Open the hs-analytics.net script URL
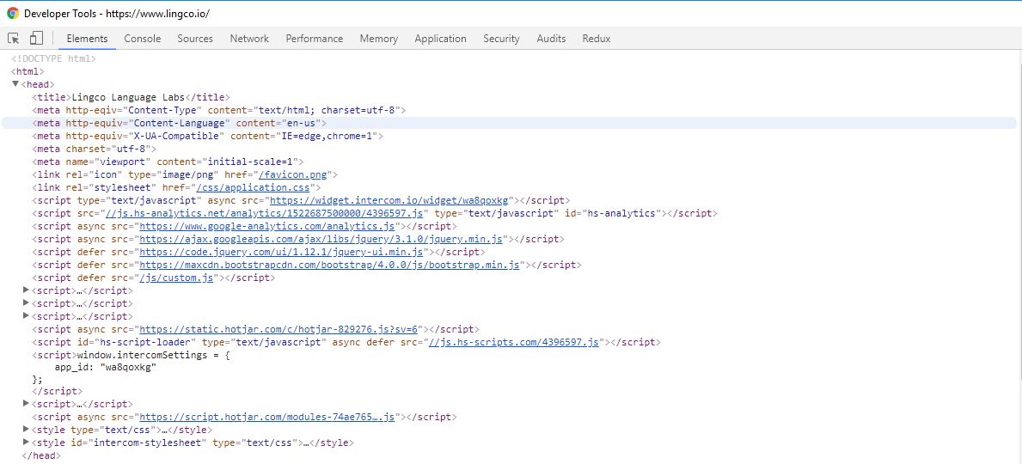 pos(263,213)
